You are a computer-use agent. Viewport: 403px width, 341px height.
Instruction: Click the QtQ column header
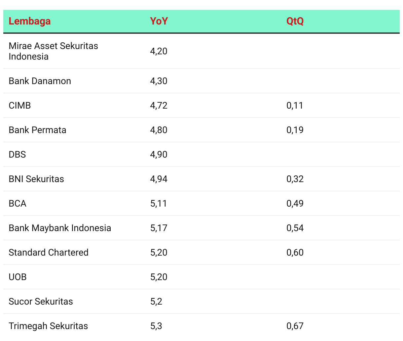(295, 21)
